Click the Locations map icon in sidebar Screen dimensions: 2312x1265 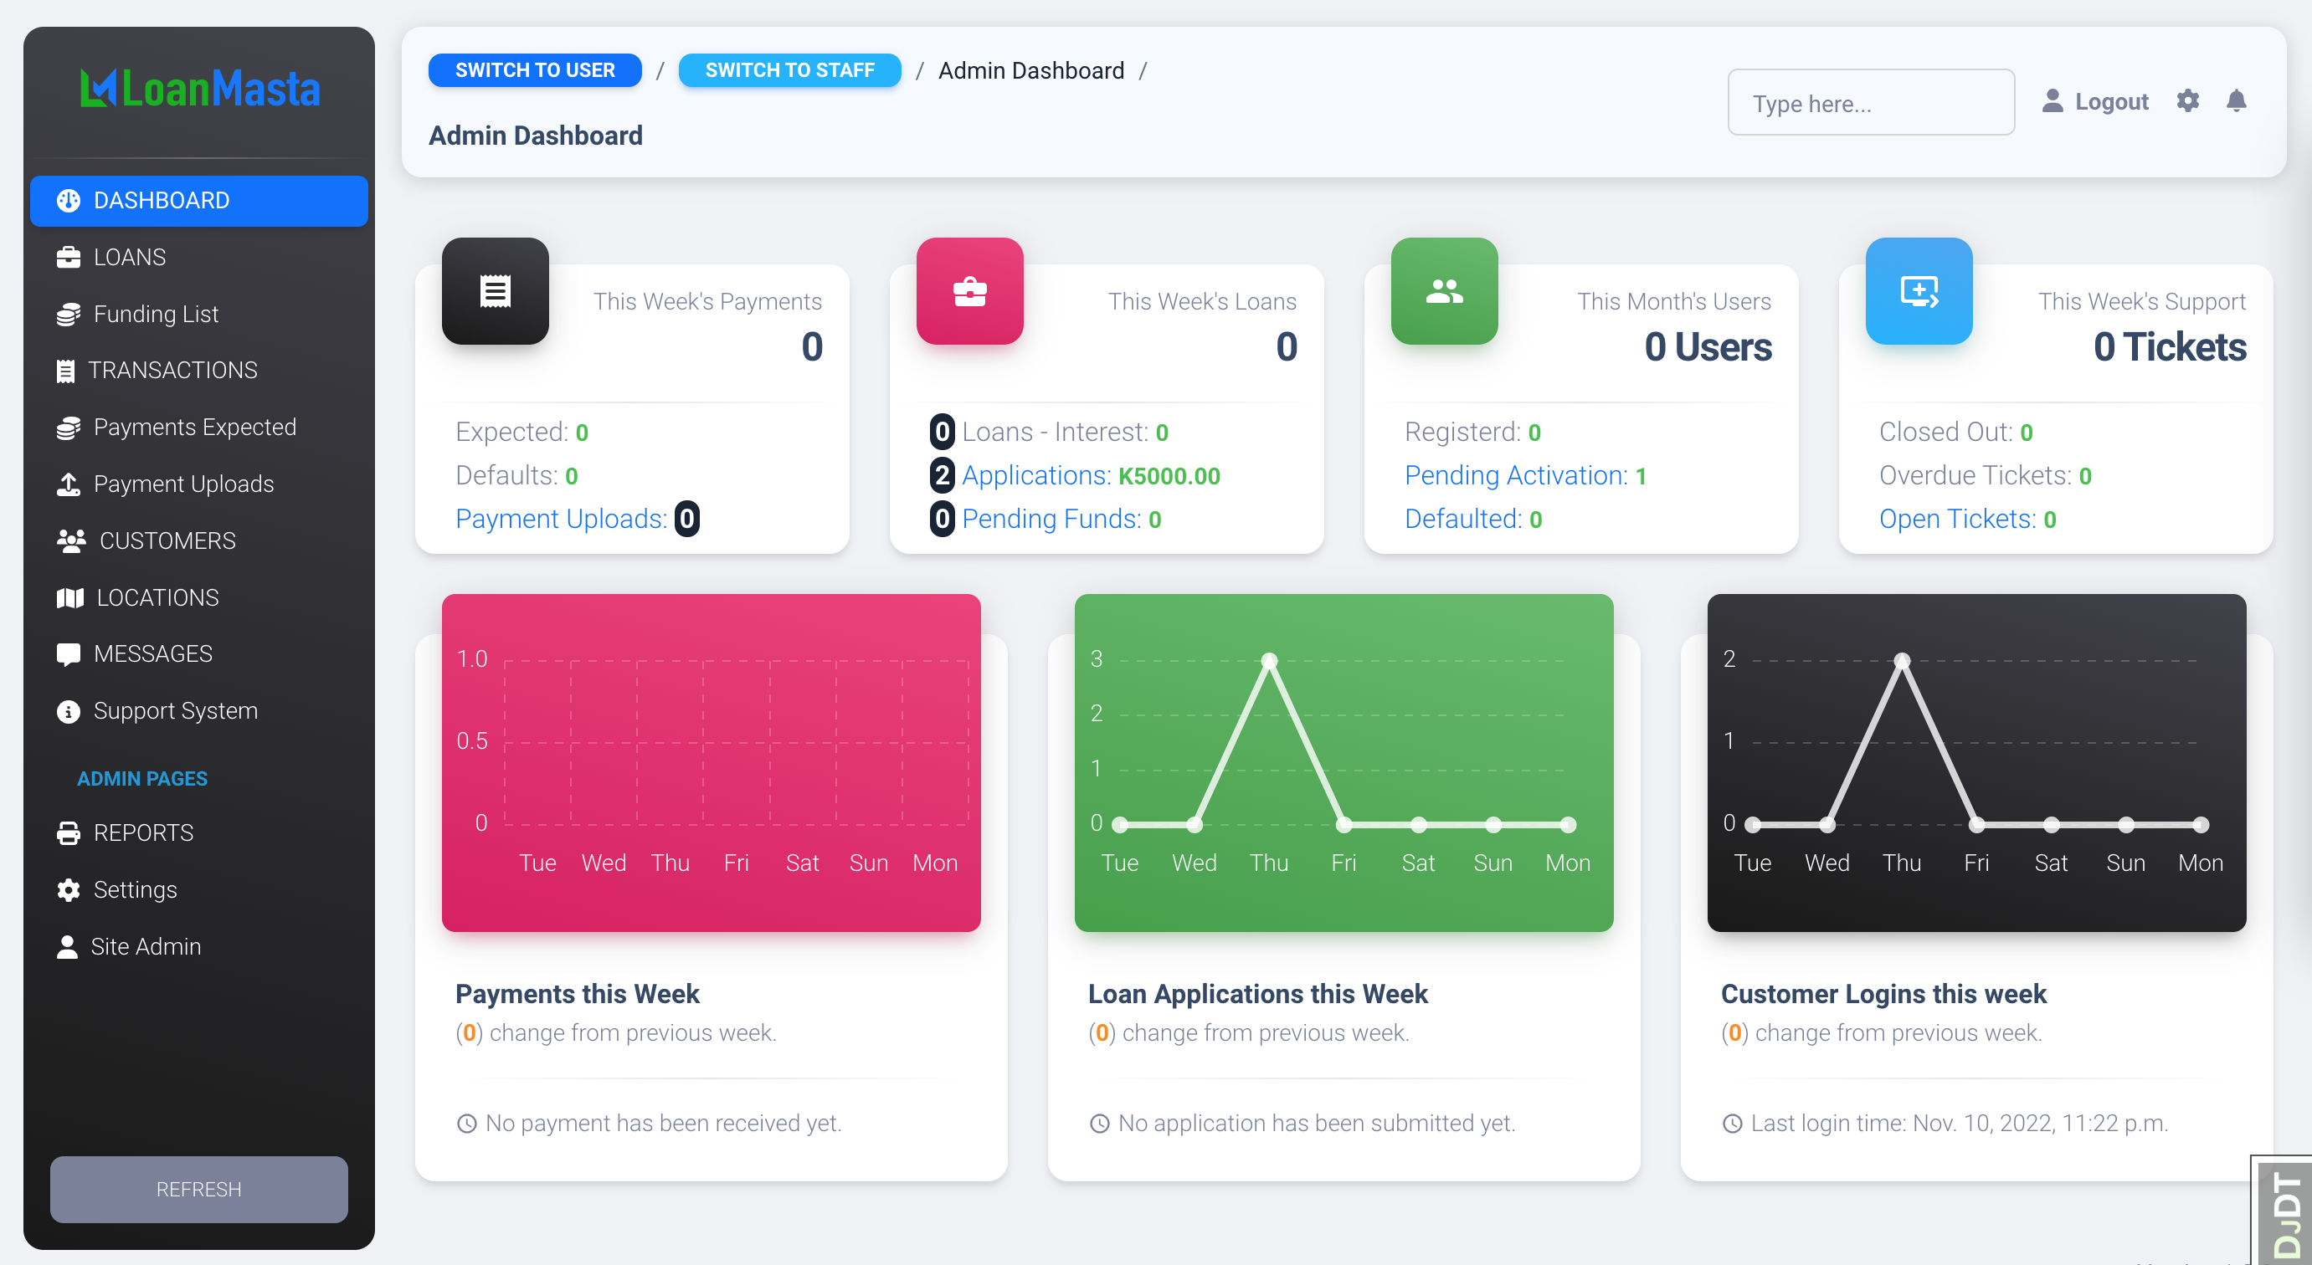(70, 598)
